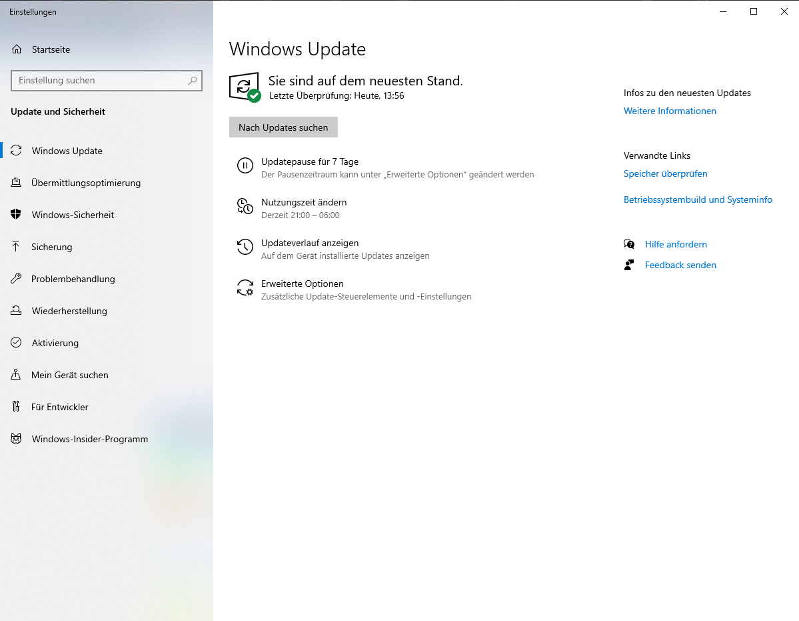Minimize the Einstellungen window
Image resolution: width=799 pixels, height=621 pixels.
(722, 12)
